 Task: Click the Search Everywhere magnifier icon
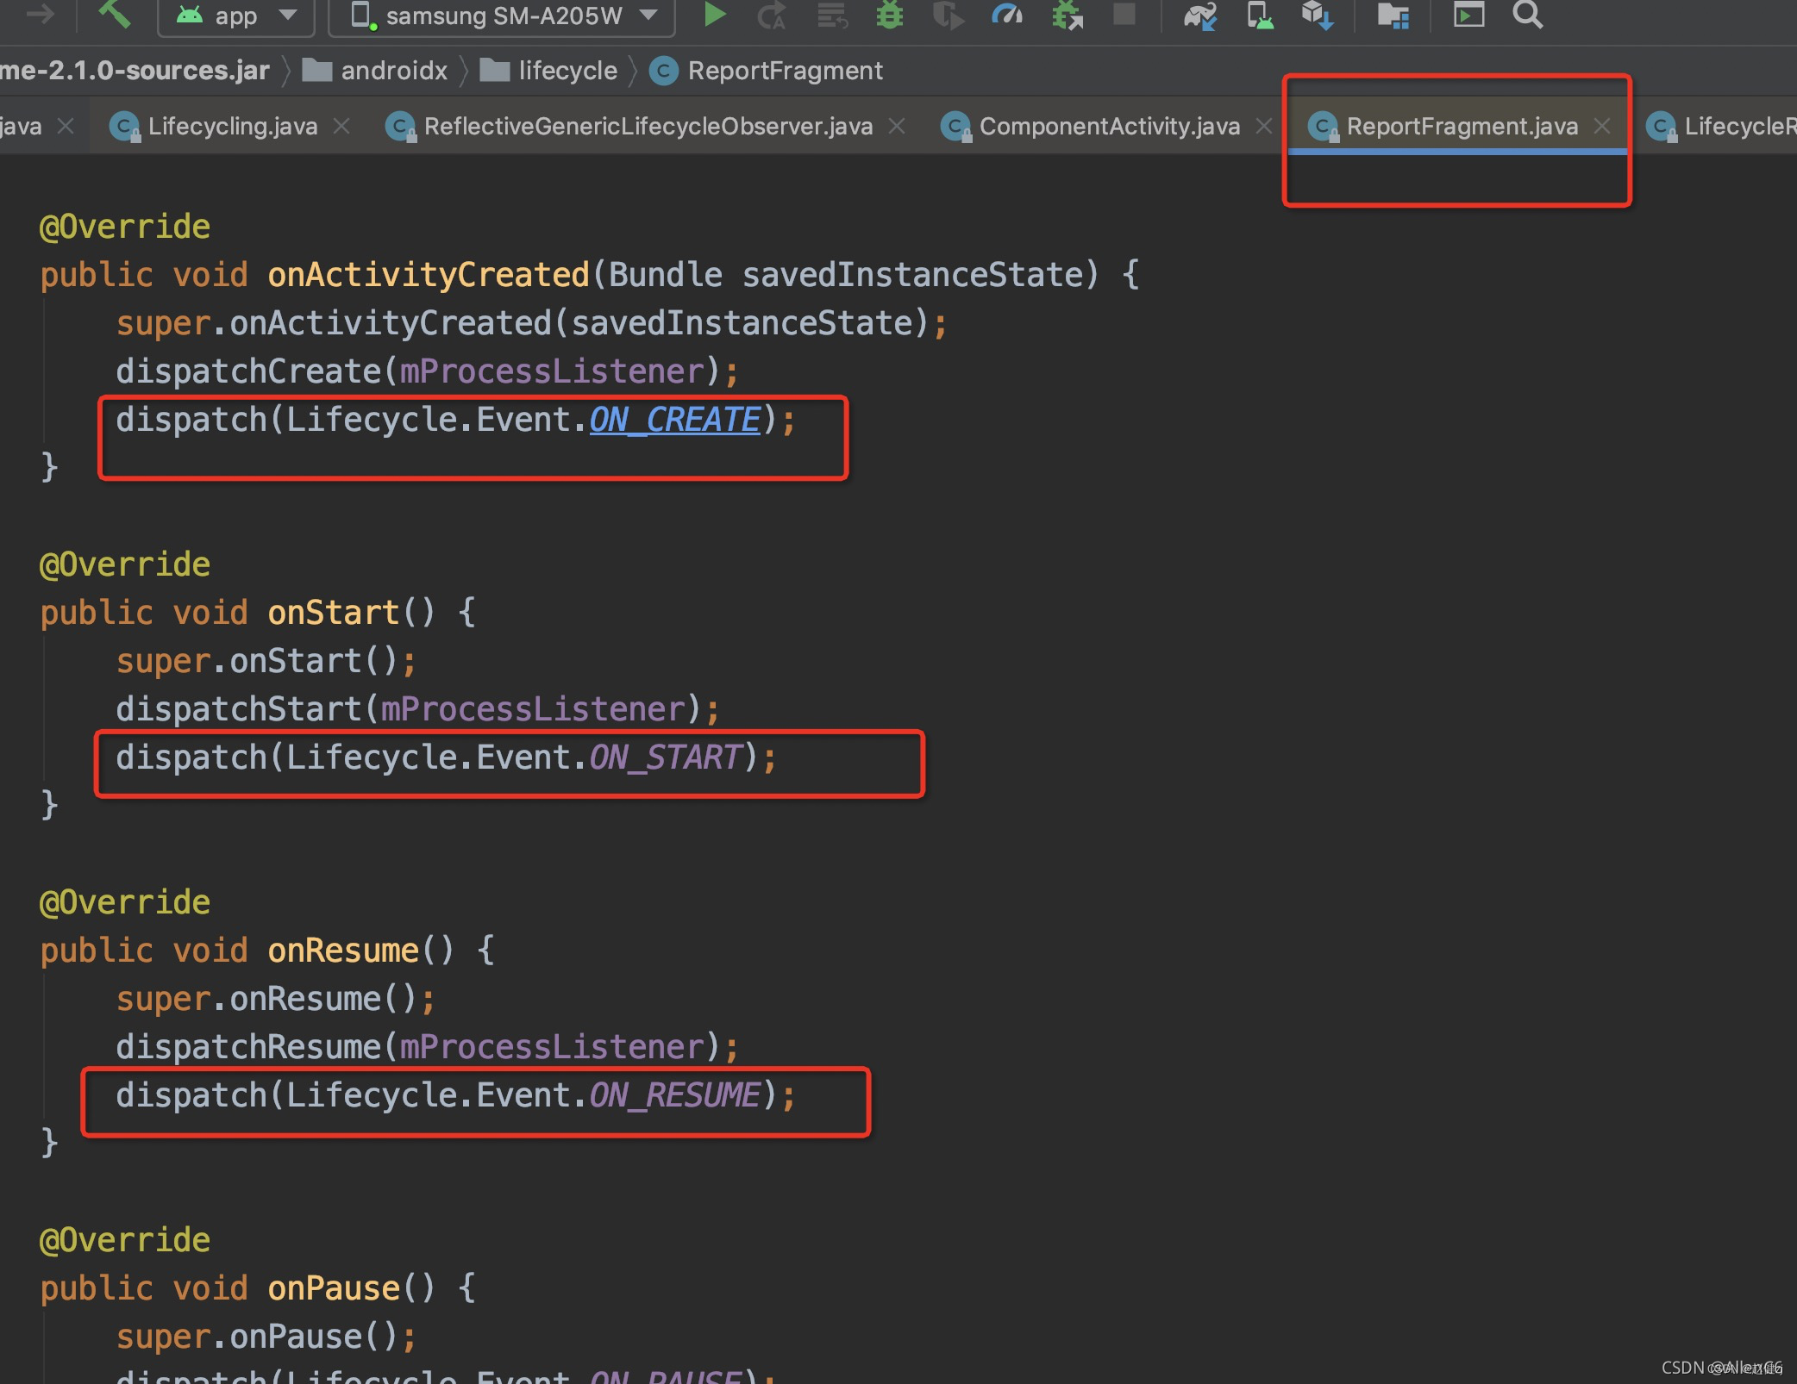point(1527,15)
